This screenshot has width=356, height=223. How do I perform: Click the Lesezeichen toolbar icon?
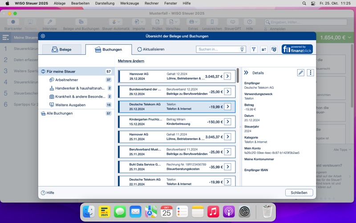click(212, 25)
